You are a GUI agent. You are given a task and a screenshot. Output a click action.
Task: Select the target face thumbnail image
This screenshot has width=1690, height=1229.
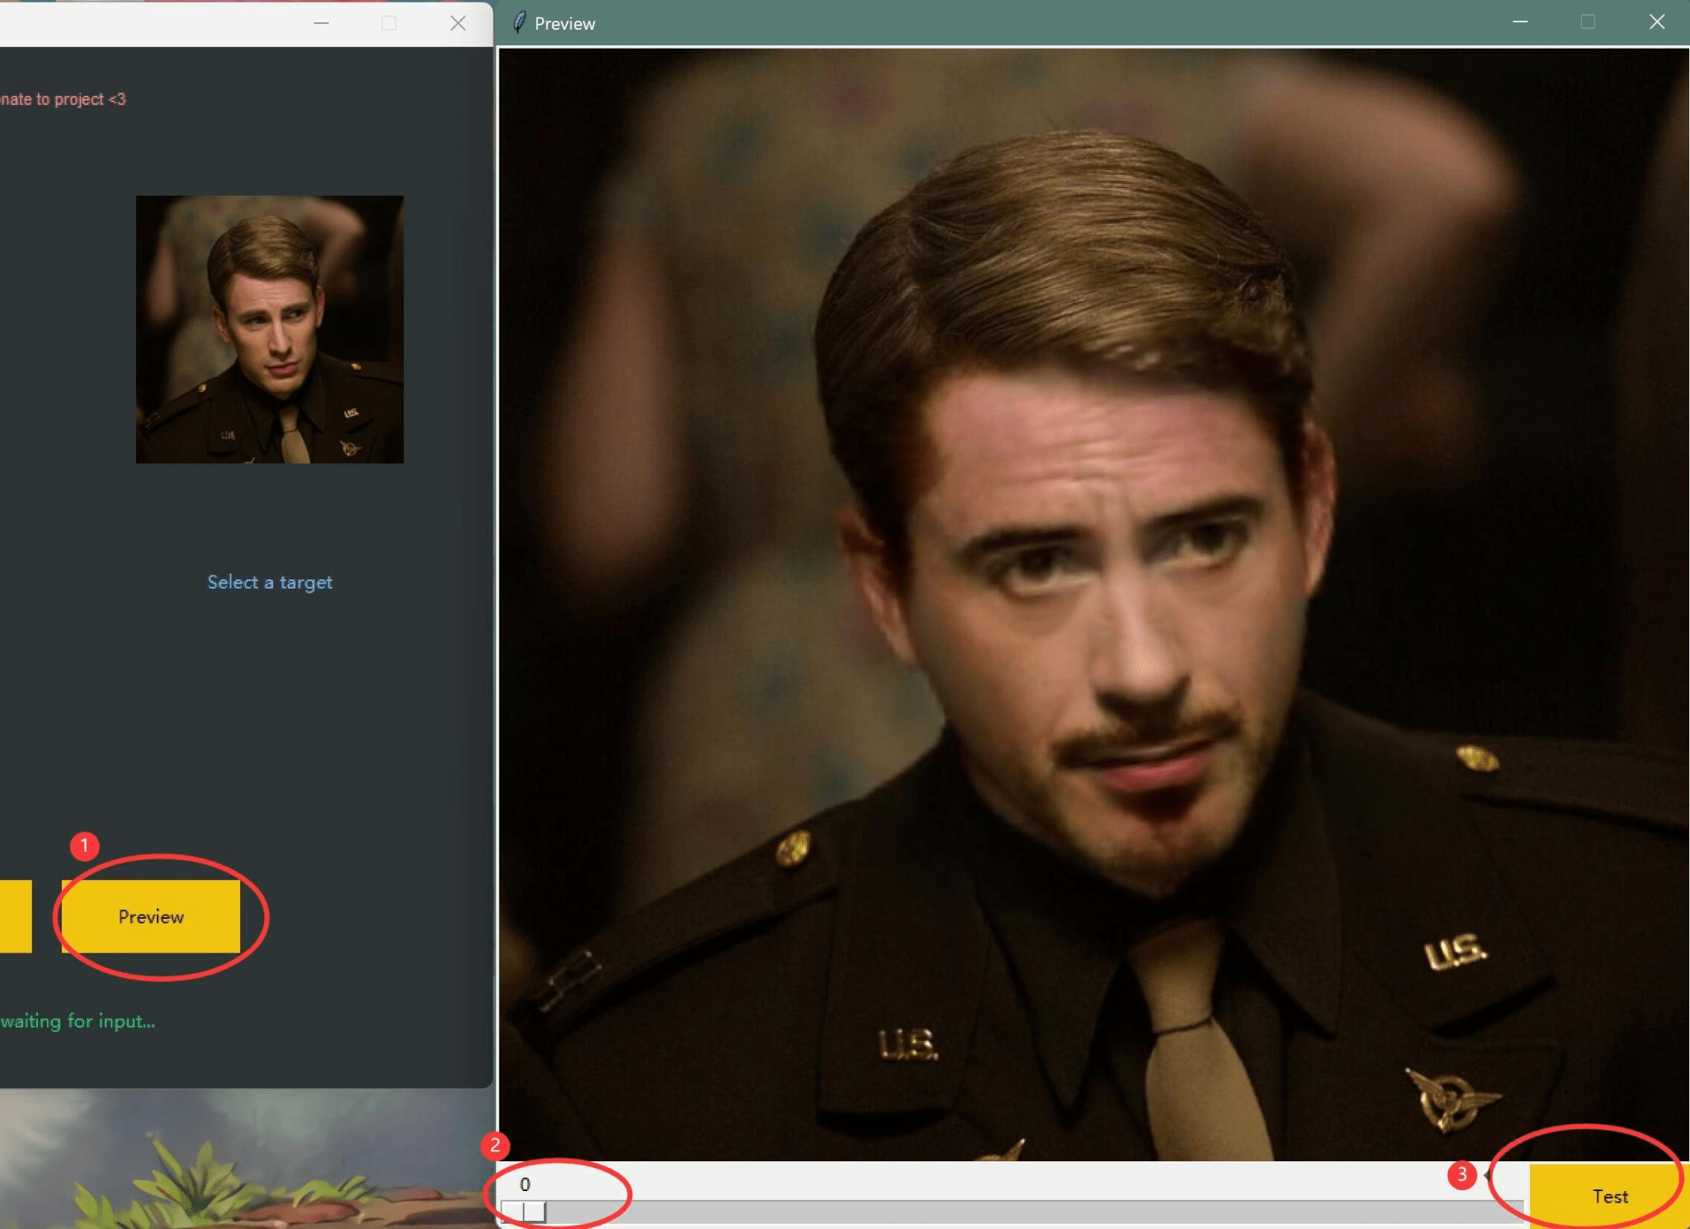pyautogui.click(x=270, y=329)
